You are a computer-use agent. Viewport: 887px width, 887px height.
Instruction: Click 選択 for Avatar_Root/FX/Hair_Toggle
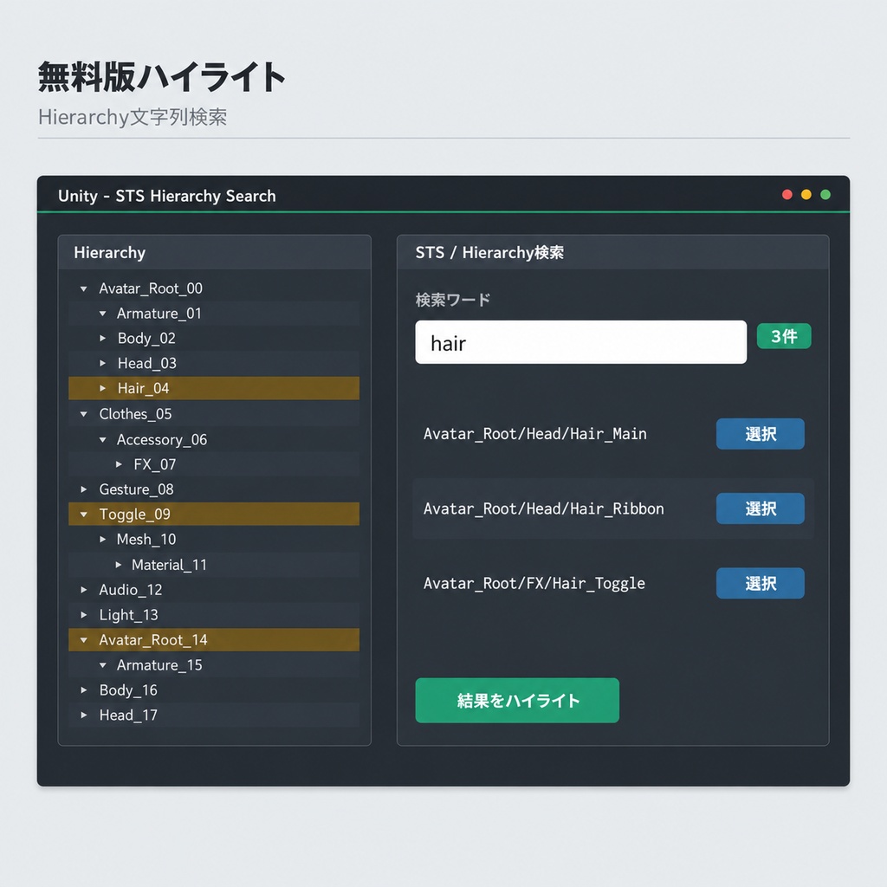coord(761,583)
